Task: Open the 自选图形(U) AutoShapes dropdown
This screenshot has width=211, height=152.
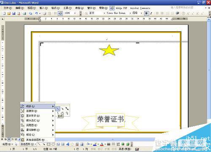Action: tap(28, 144)
